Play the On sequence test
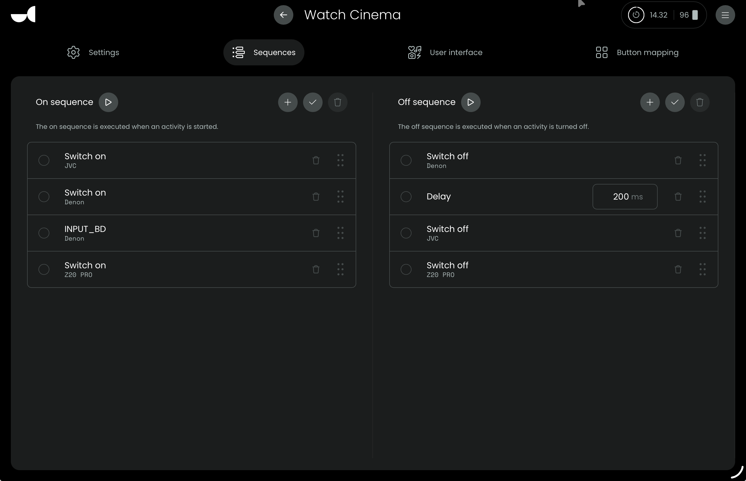 [108, 102]
